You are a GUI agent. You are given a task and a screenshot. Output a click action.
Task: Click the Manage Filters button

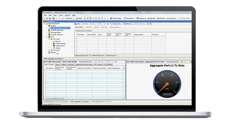[x=115, y=27]
